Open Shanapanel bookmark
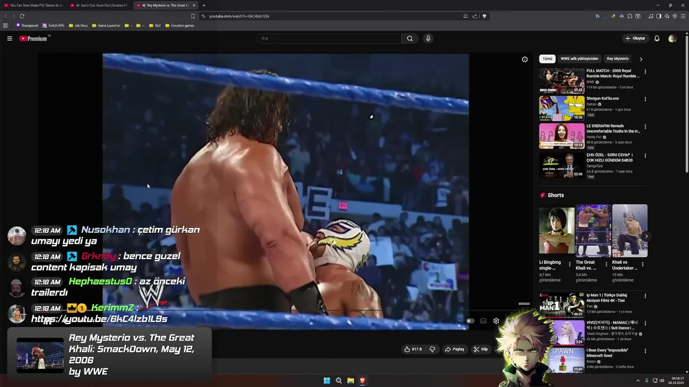 click(x=27, y=25)
